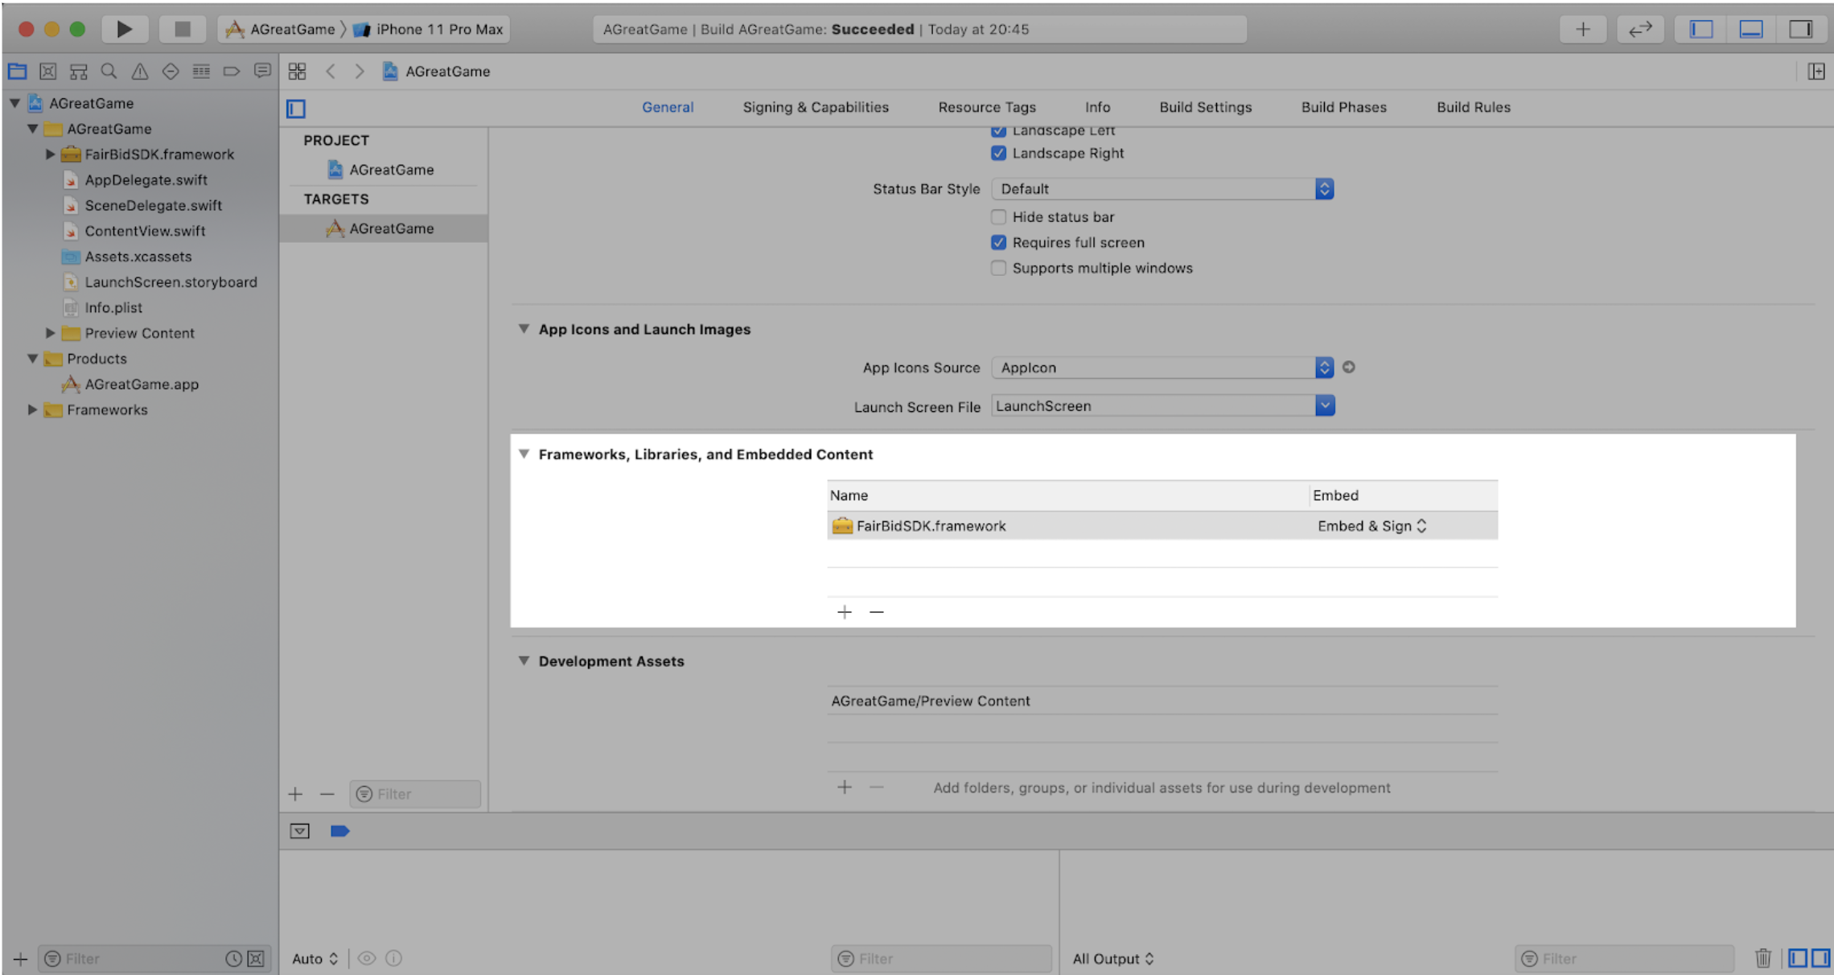Uncheck Requires full screen

tap(998, 242)
